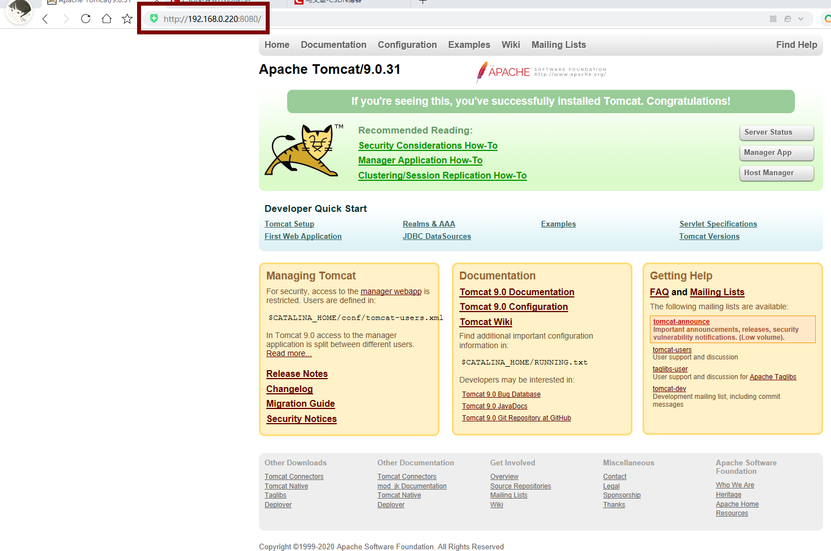This screenshot has height=551, width=831.
Task: Open the JDBC DataSources link
Action: point(437,236)
